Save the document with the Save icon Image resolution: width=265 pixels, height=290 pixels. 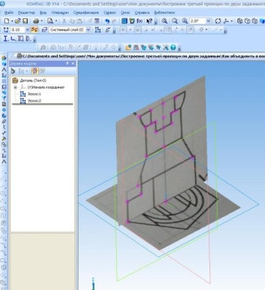[x=25, y=21]
